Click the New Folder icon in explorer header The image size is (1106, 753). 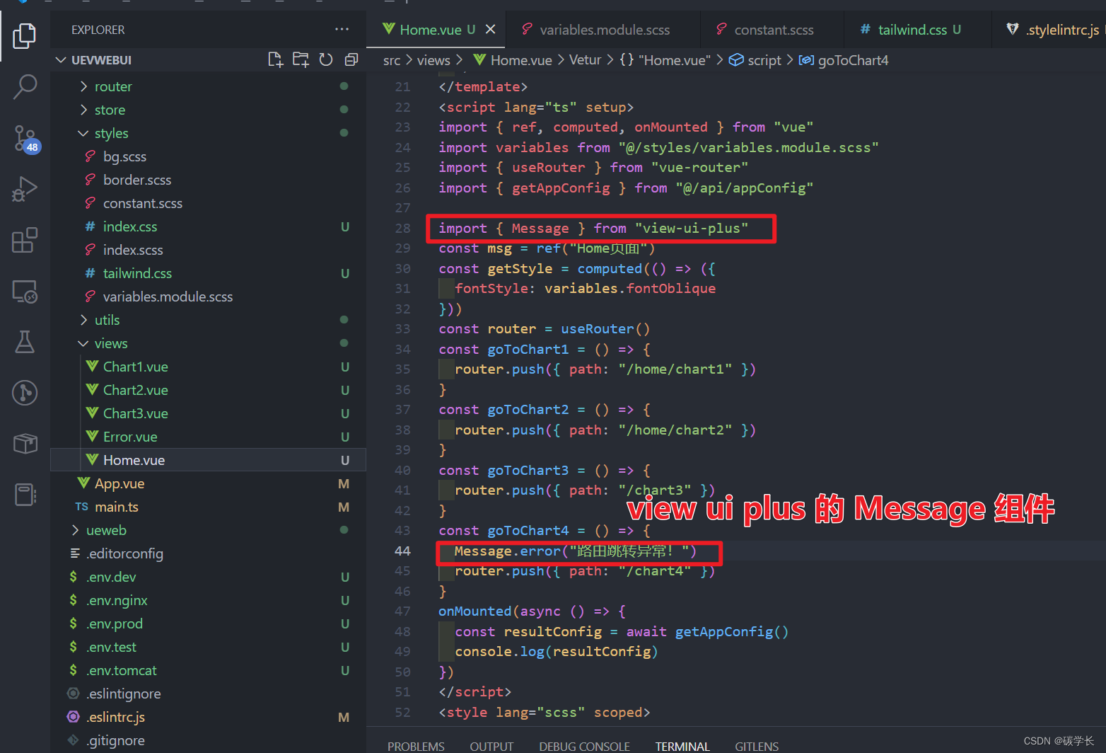(x=301, y=59)
